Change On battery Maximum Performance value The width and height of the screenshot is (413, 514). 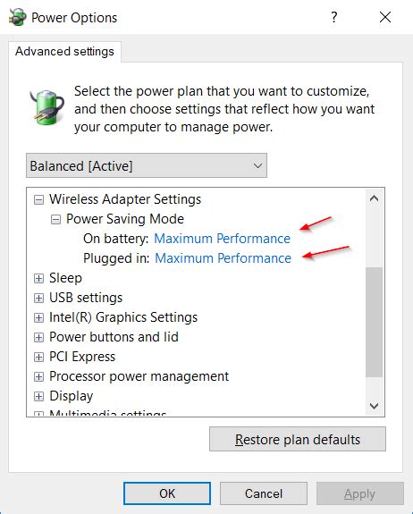pos(223,239)
